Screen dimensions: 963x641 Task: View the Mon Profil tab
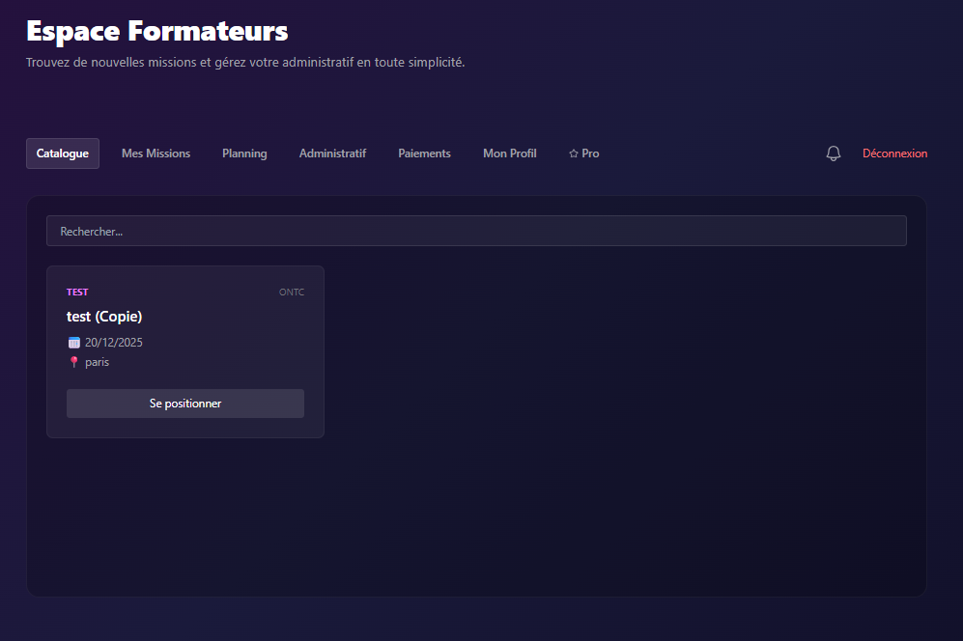point(509,153)
